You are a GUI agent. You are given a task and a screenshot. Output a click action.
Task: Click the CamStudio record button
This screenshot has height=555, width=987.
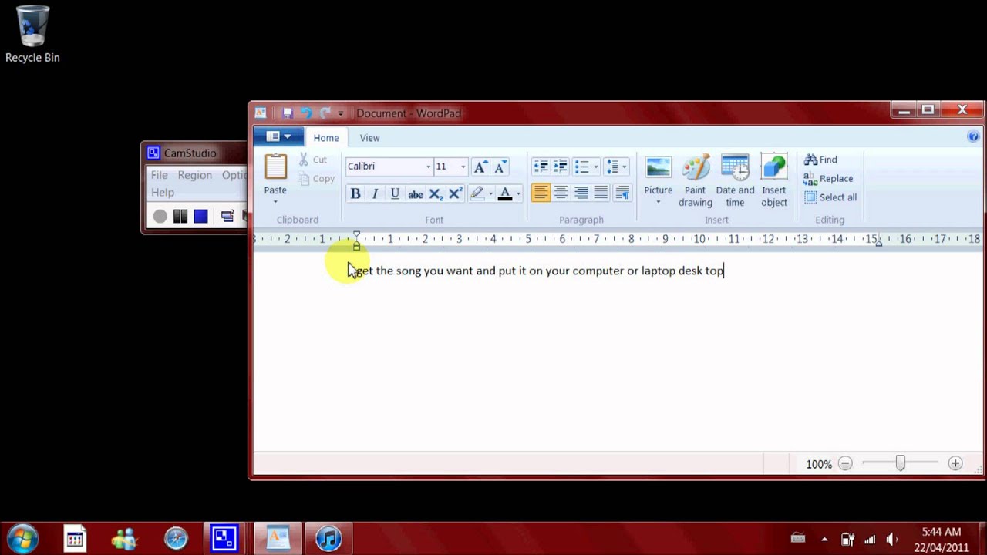coord(160,217)
